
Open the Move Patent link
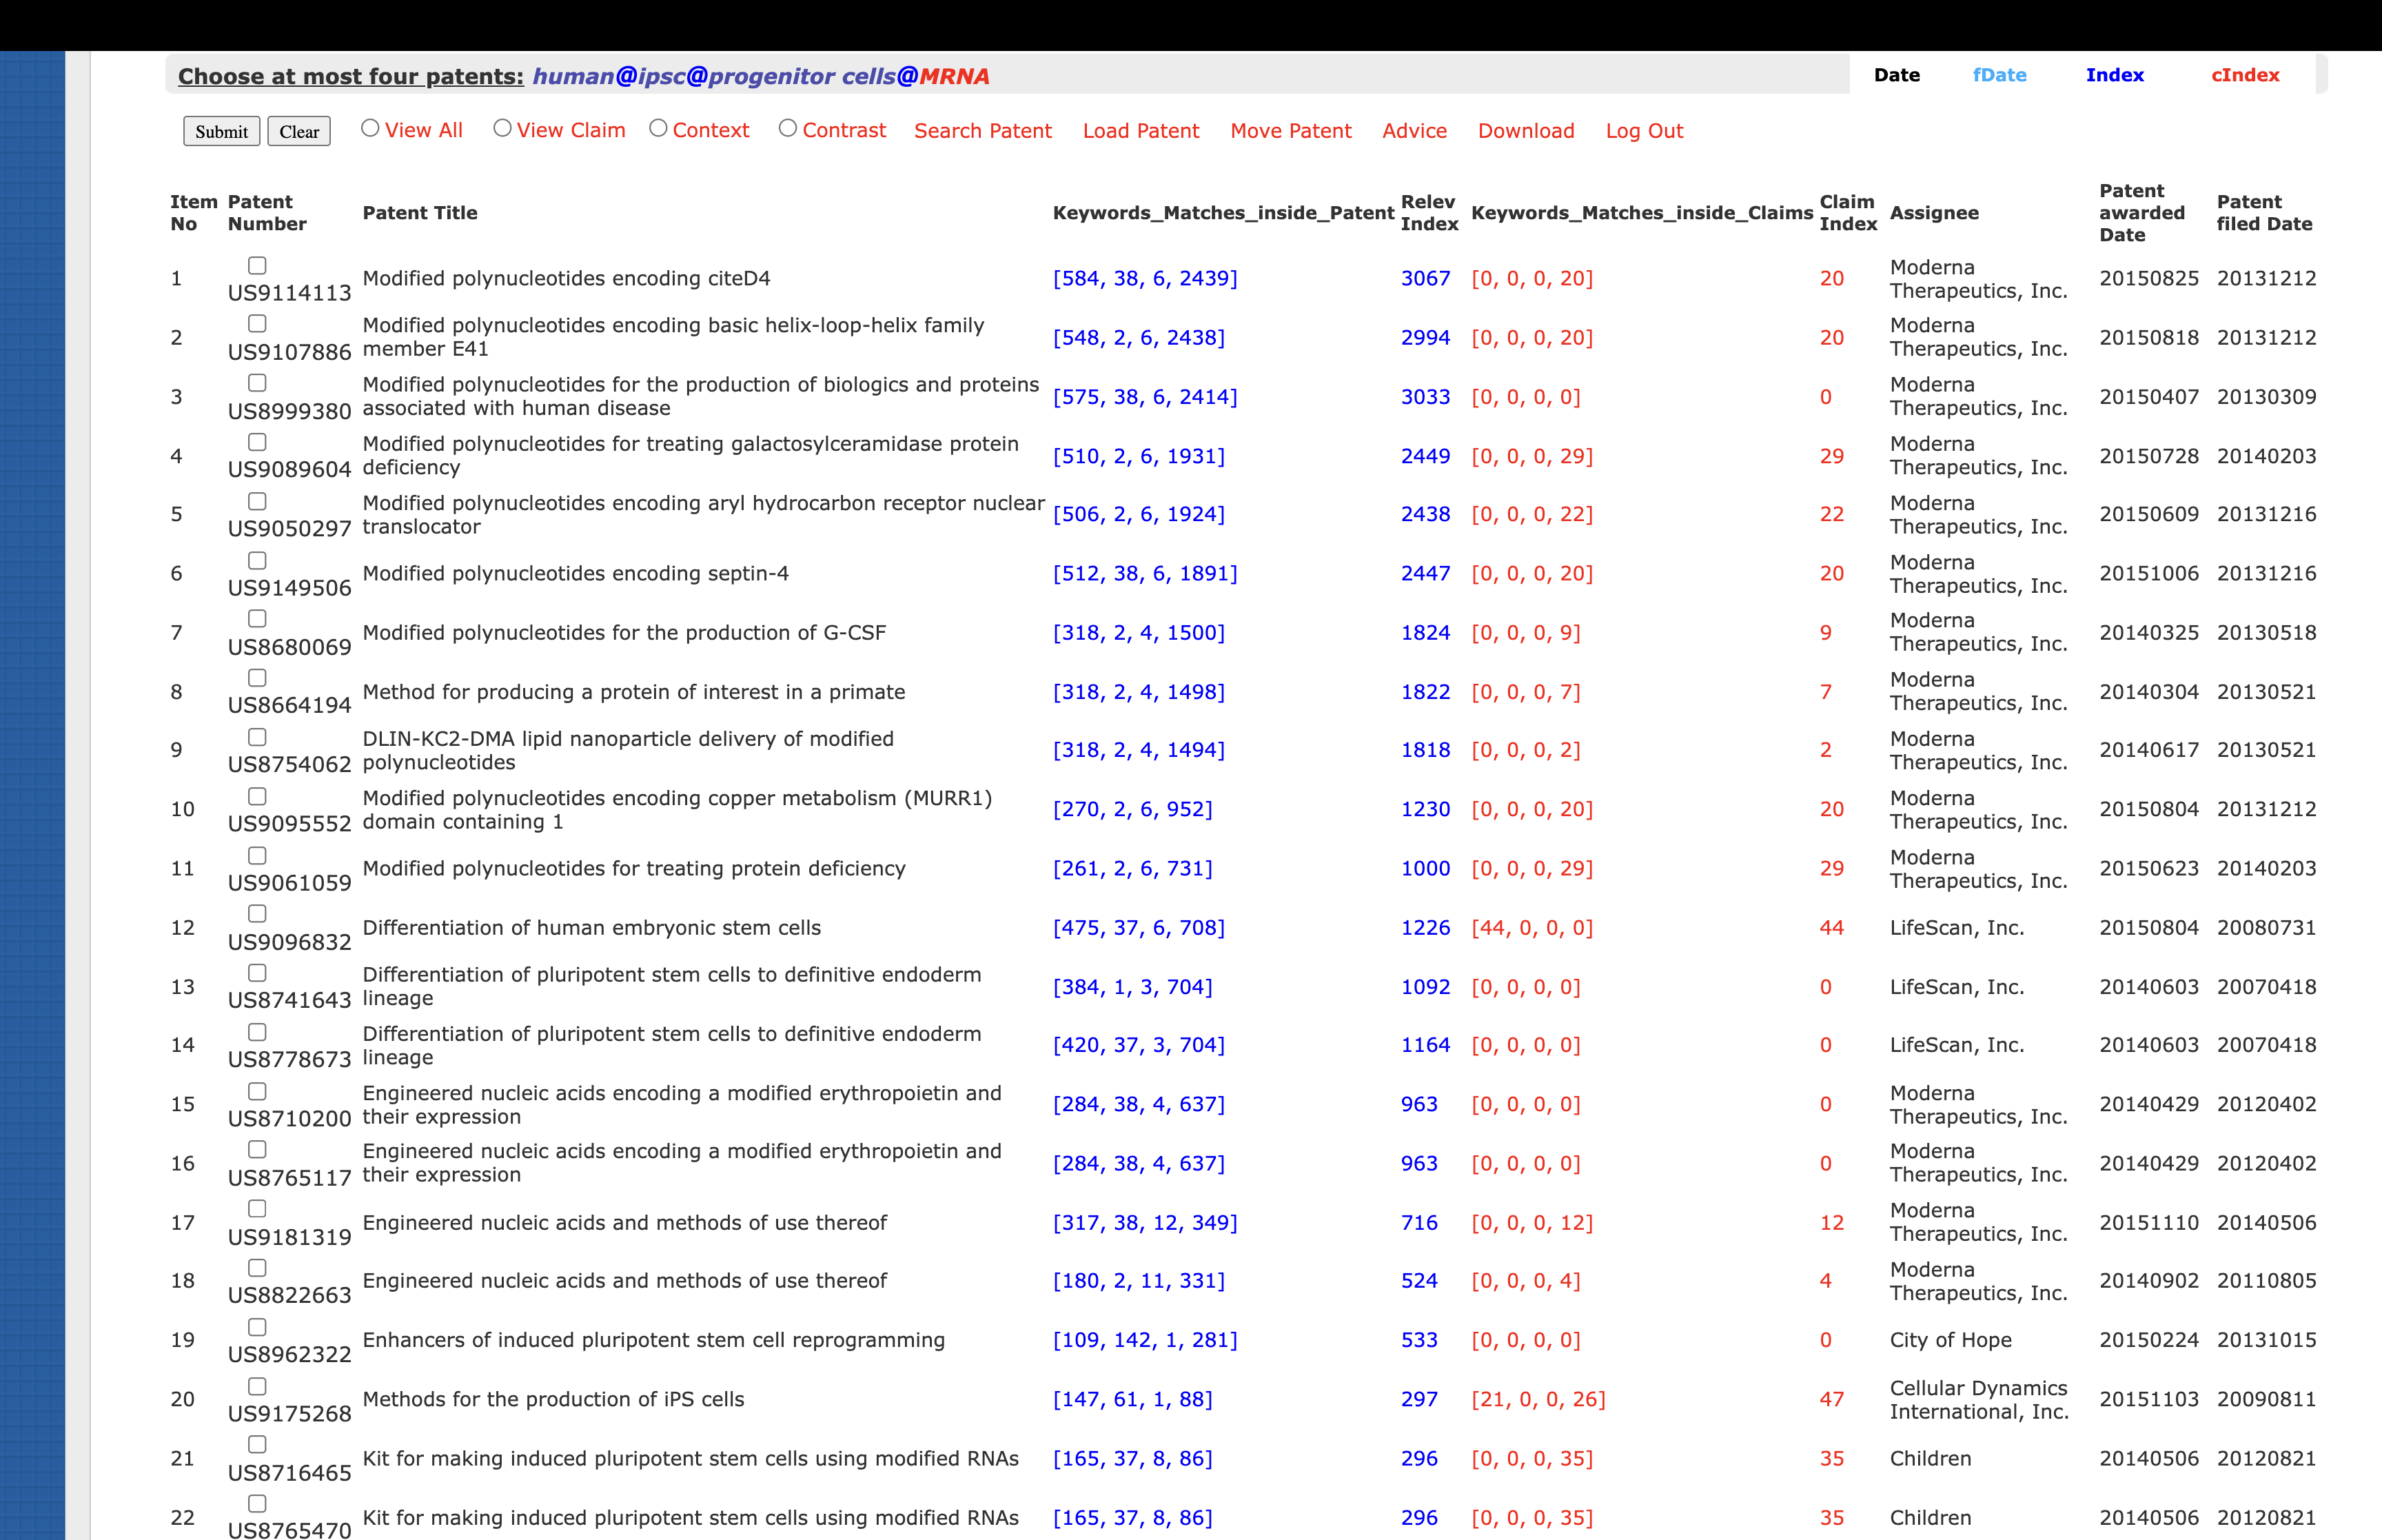point(1290,131)
